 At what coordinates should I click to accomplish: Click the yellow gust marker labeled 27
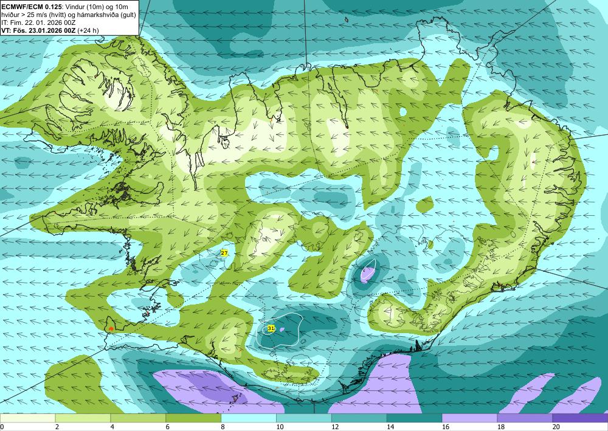[224, 253]
